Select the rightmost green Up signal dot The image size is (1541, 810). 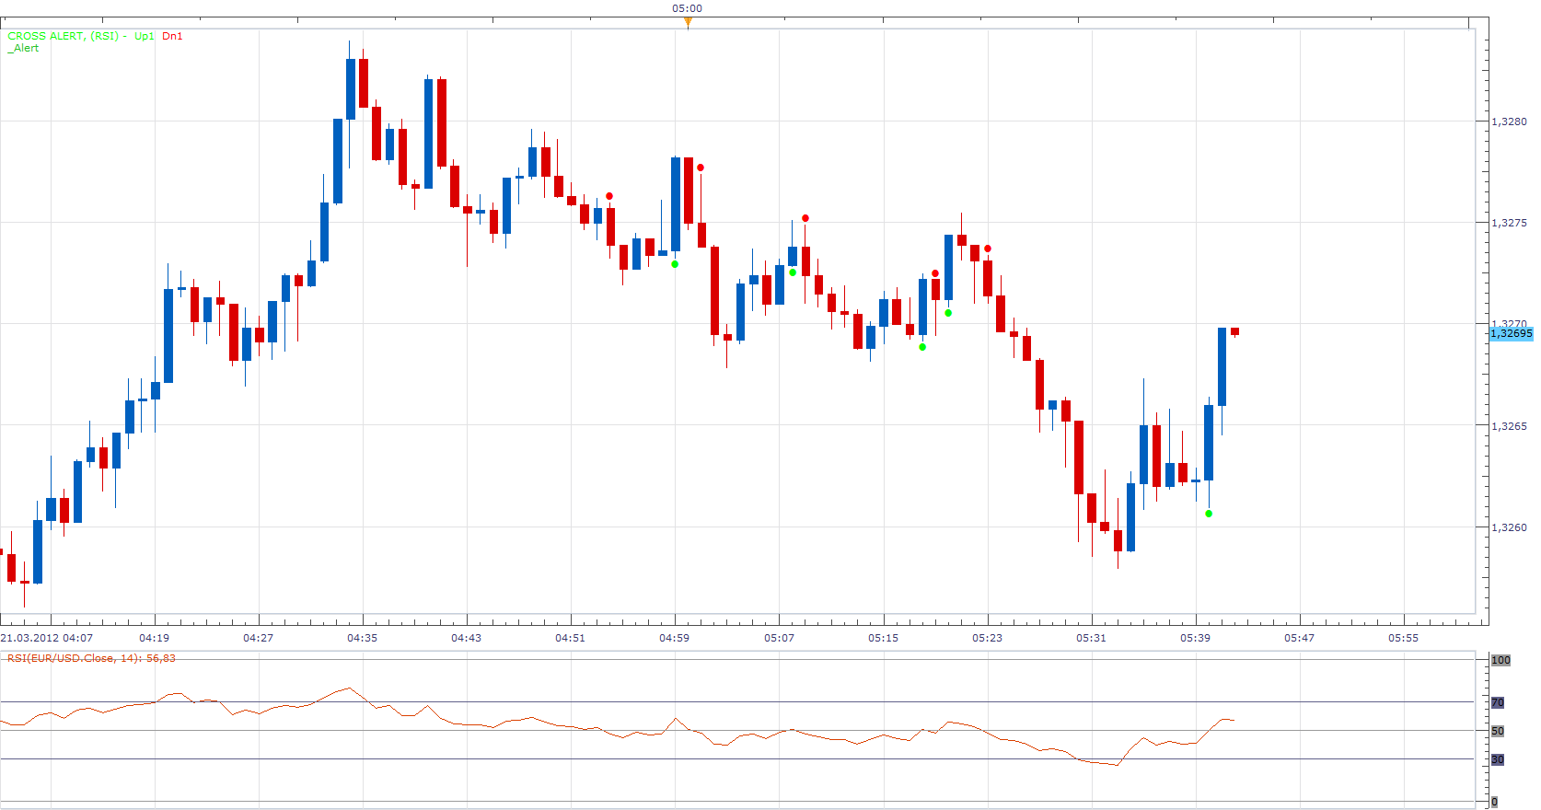pos(1209,514)
